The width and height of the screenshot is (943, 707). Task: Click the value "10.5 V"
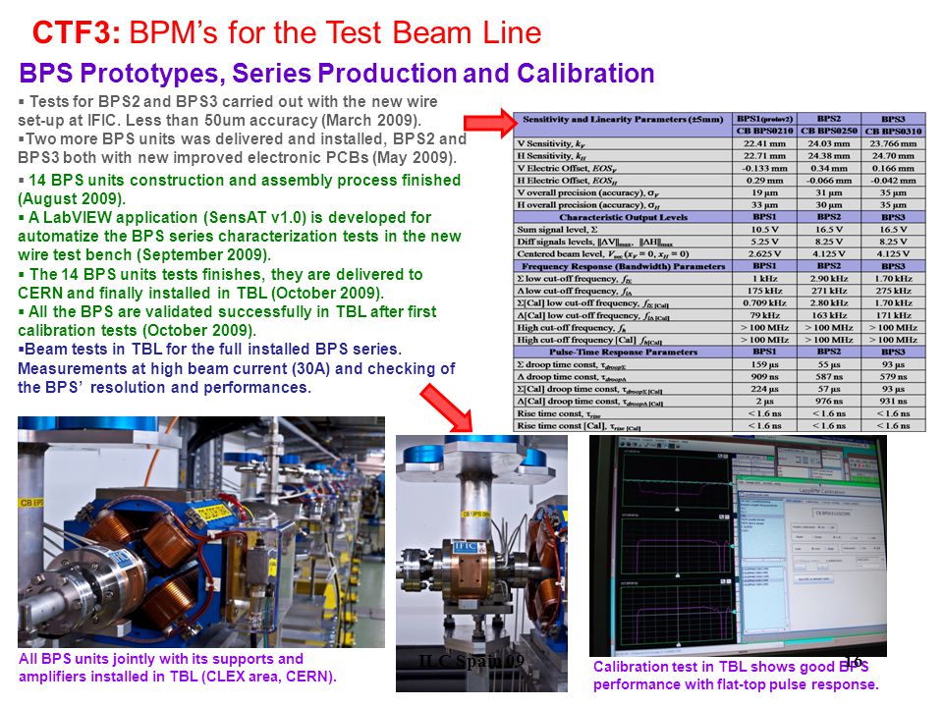(764, 229)
